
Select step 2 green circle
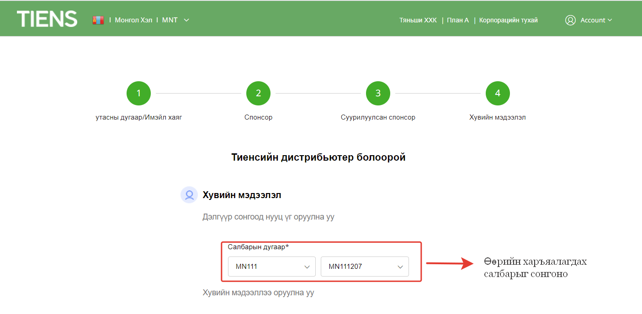258,93
